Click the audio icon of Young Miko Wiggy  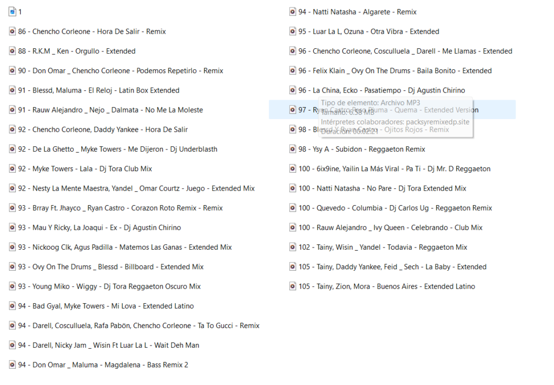coord(12,286)
